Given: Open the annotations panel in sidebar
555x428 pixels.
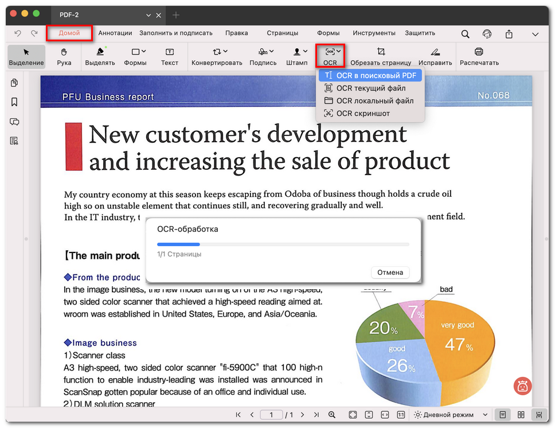Looking at the screenshot, I should (x=14, y=122).
